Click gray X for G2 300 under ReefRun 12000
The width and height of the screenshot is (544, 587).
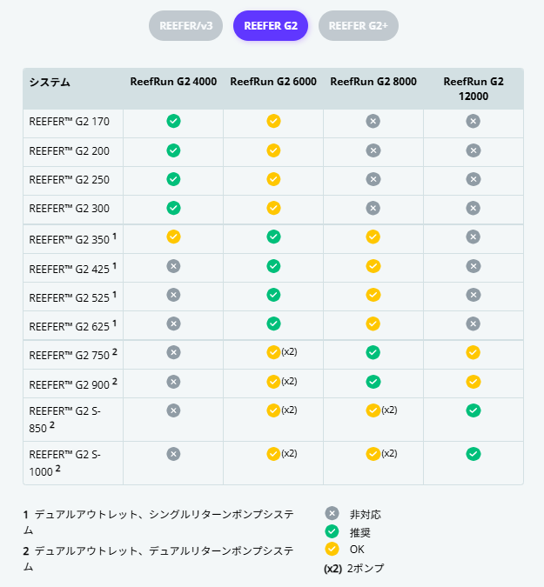pyautogui.click(x=473, y=208)
